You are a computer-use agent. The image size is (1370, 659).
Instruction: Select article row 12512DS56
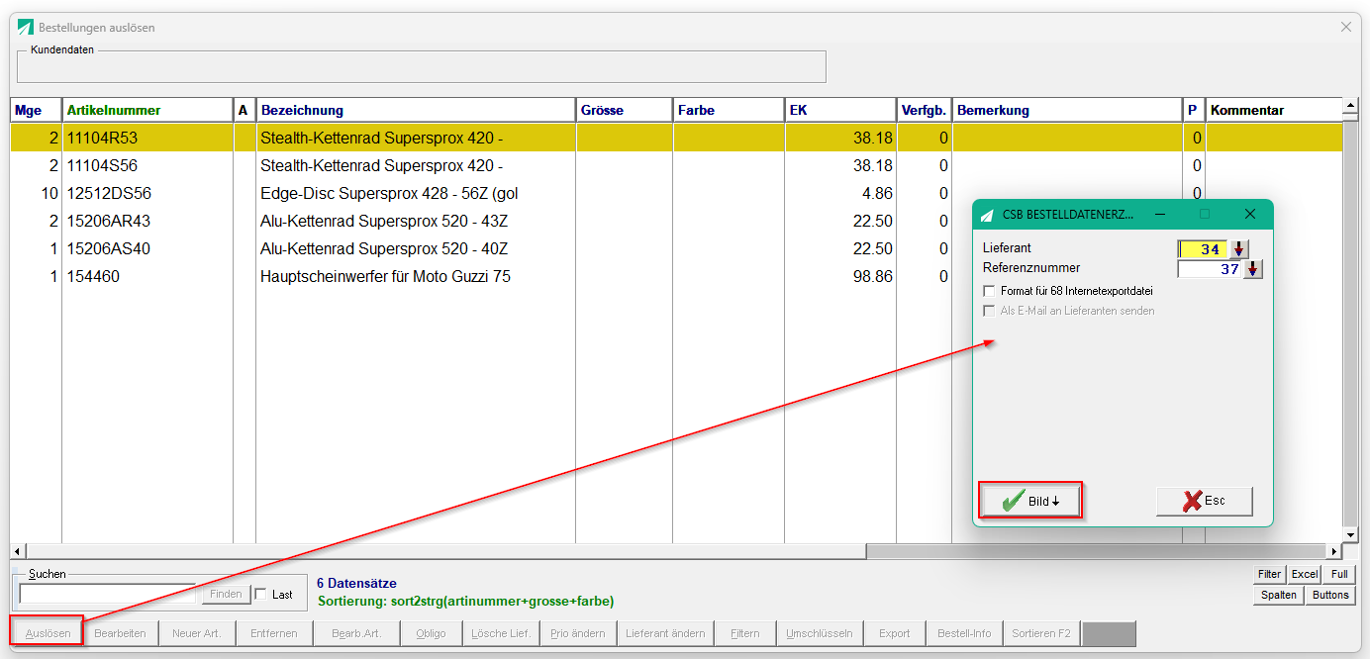[676, 193]
